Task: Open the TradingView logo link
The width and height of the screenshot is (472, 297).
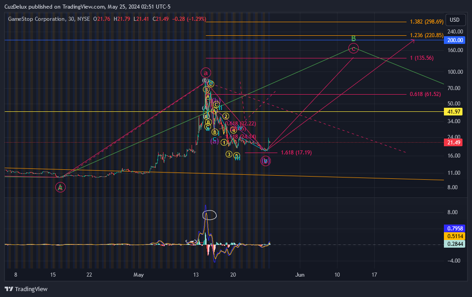Action: [x=26, y=289]
